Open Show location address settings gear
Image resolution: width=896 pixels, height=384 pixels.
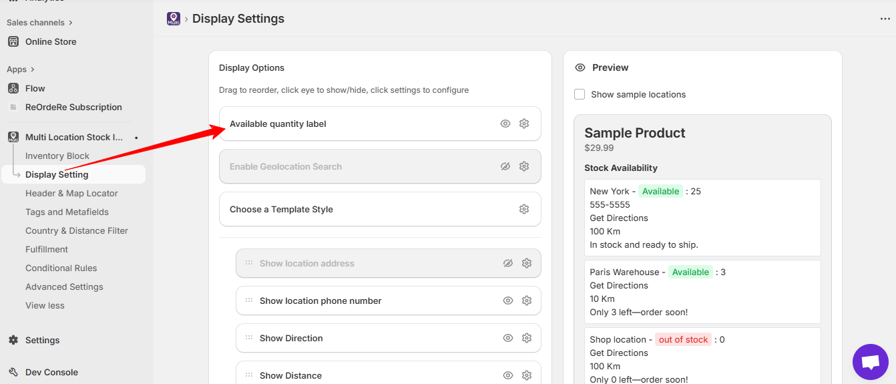click(527, 263)
